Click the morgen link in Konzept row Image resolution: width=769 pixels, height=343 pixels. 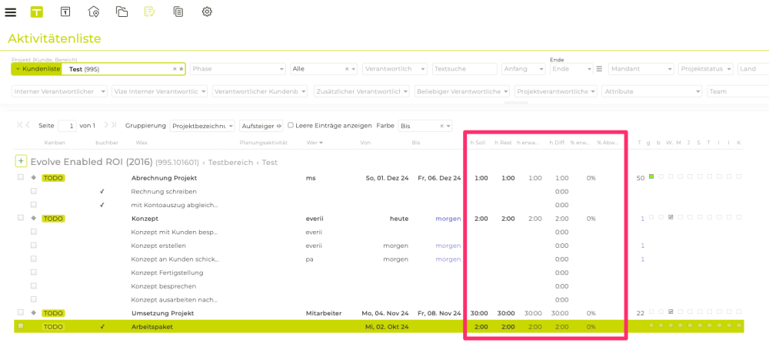point(448,219)
